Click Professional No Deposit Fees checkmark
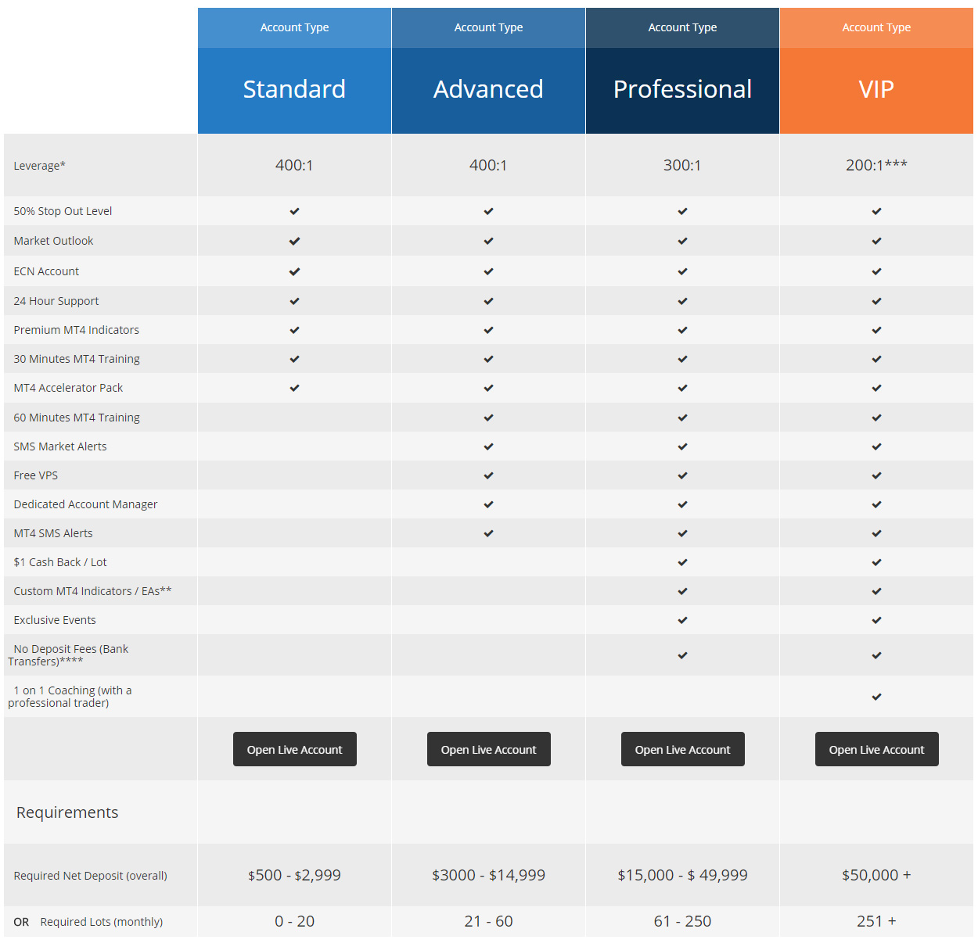The image size is (978, 943). pos(682,655)
